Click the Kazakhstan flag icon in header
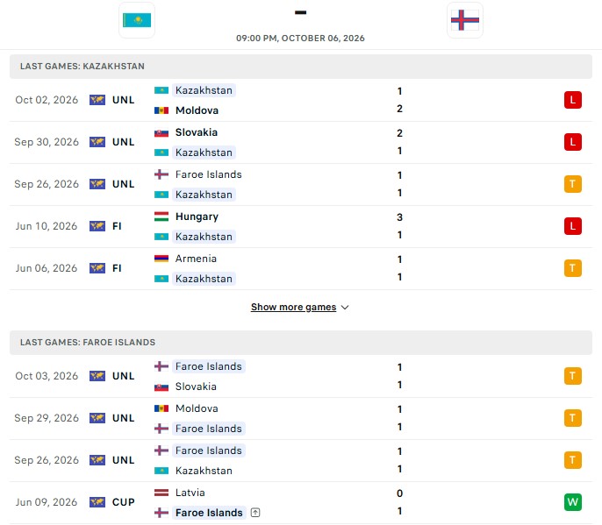This screenshot has width=602, height=525. [x=137, y=20]
